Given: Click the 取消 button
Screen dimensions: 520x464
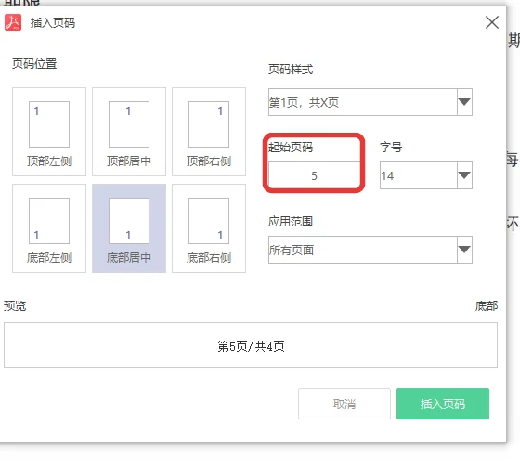Looking at the screenshot, I should [x=344, y=404].
